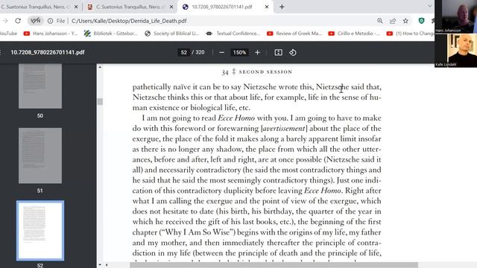Open the Bibliotek Göteborg bookmark
Image resolution: width=477 pixels, height=268 pixels.
(x=111, y=33)
